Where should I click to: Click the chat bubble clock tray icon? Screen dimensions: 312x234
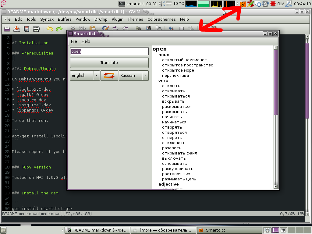[x=258, y=4]
